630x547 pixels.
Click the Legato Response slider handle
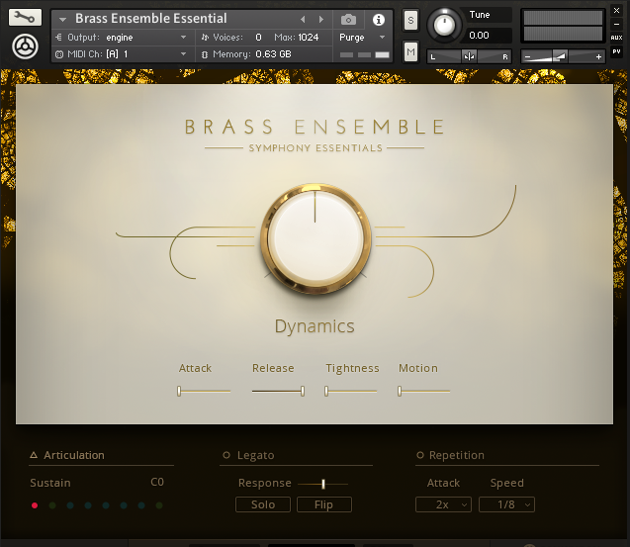tap(323, 484)
